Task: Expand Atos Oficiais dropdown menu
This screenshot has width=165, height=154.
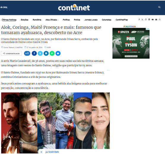Action: tap(52, 20)
